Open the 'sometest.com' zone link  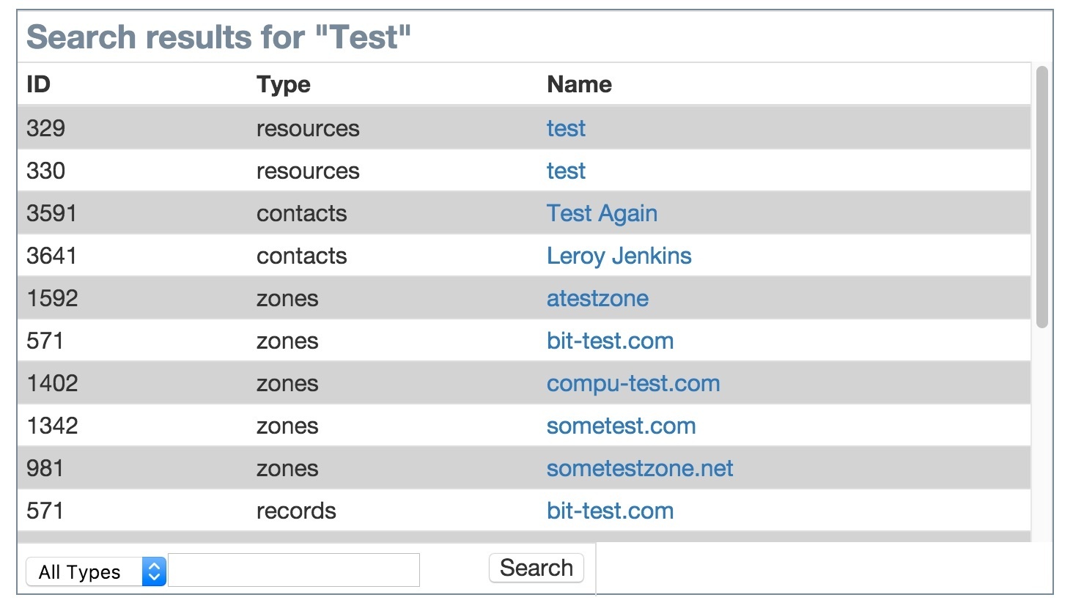click(621, 426)
